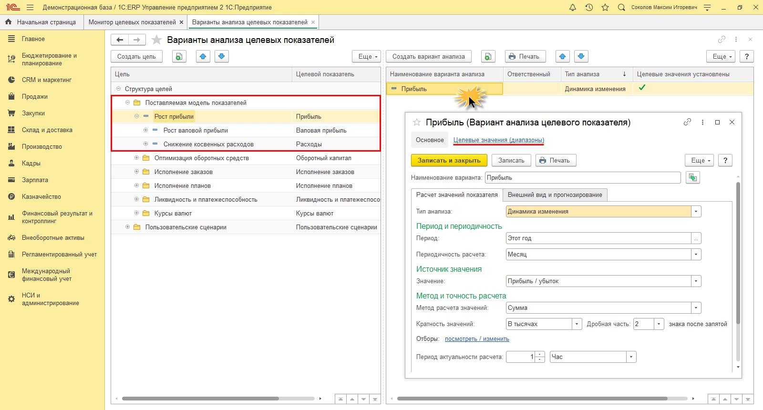This screenshot has height=410, width=763.
Task: Switch to Внешний вид и прогнозирование tab
Action: [555, 195]
